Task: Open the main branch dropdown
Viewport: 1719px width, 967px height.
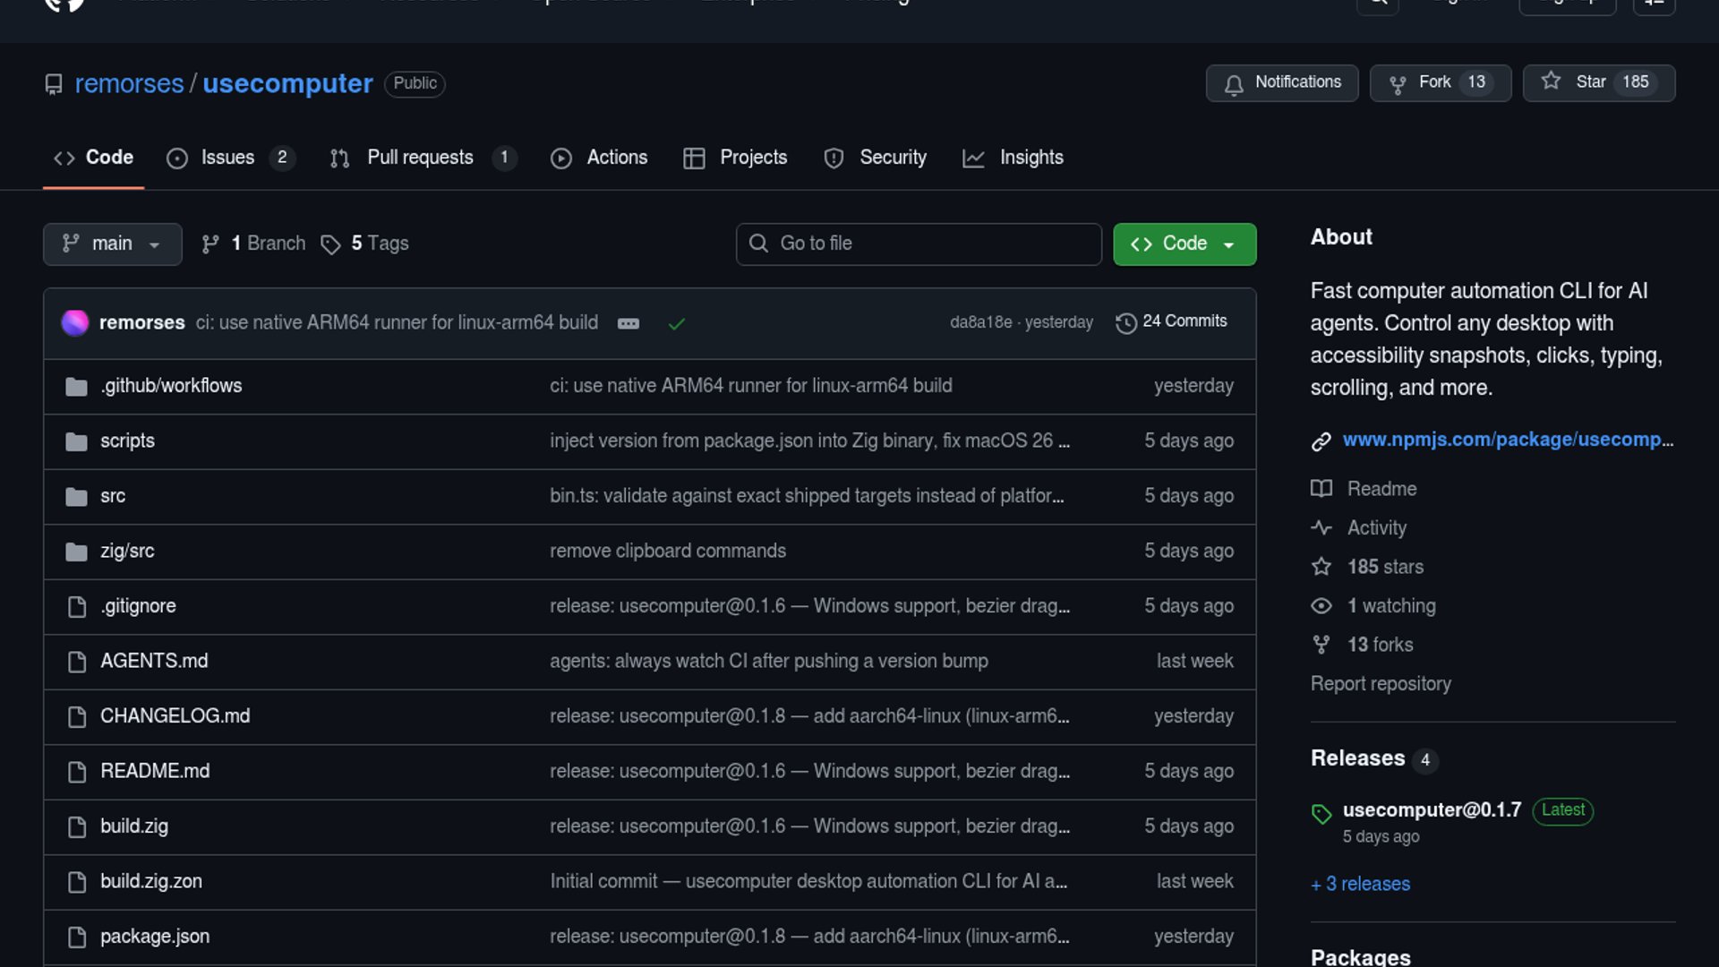Action: [x=112, y=244]
